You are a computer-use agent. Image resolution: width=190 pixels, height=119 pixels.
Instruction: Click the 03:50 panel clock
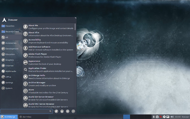click(178, 117)
